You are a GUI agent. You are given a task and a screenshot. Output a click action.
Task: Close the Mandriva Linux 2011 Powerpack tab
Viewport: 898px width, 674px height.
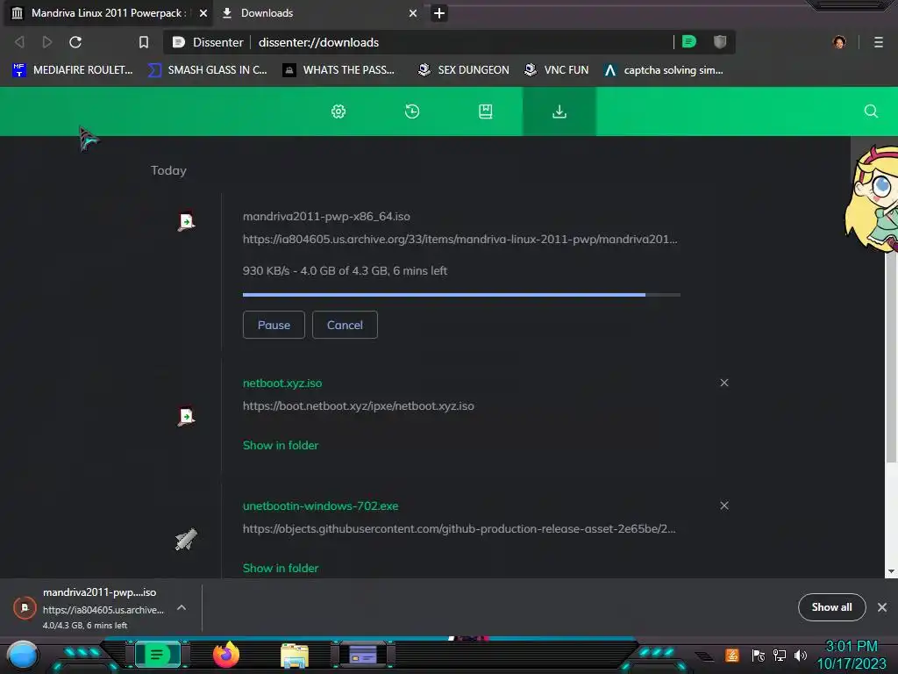(x=203, y=12)
